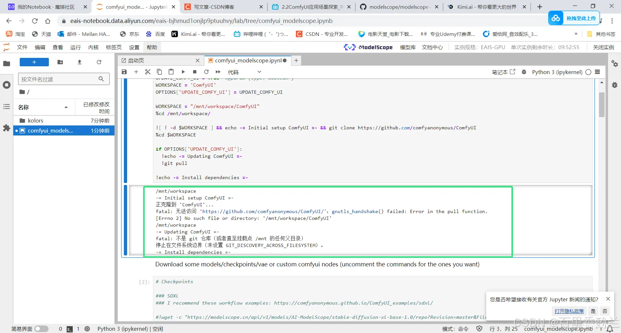
Task: Open the 编辑 menu
Action: click(x=40, y=48)
